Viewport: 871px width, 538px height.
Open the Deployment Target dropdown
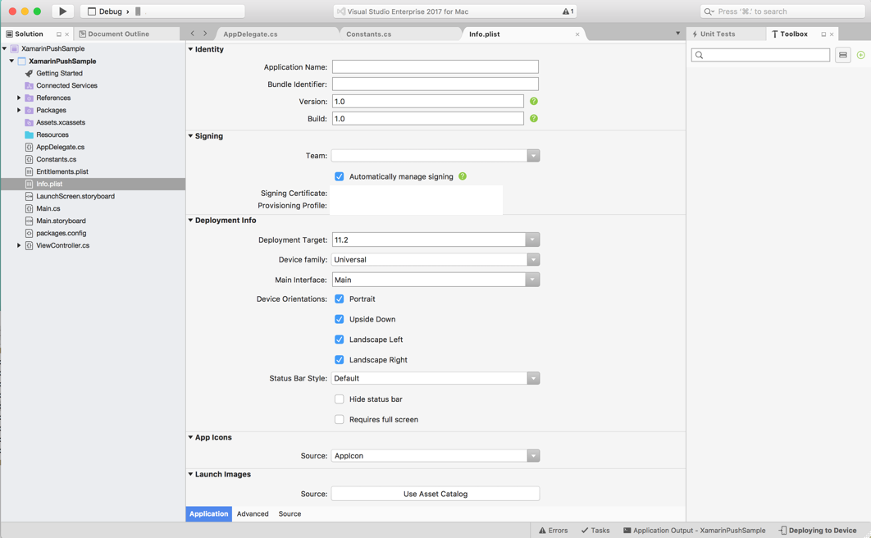(533, 240)
